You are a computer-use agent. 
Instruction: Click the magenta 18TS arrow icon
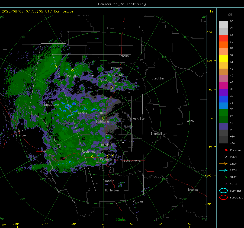(223, 184)
